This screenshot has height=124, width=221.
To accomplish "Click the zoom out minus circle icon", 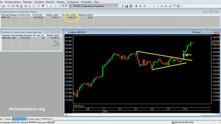I will [x=144, y=6].
